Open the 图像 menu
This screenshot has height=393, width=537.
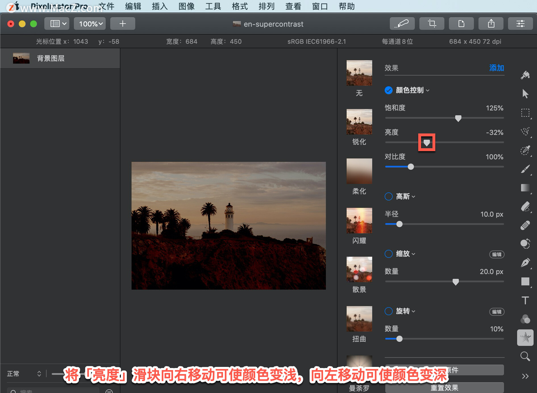[x=186, y=6]
